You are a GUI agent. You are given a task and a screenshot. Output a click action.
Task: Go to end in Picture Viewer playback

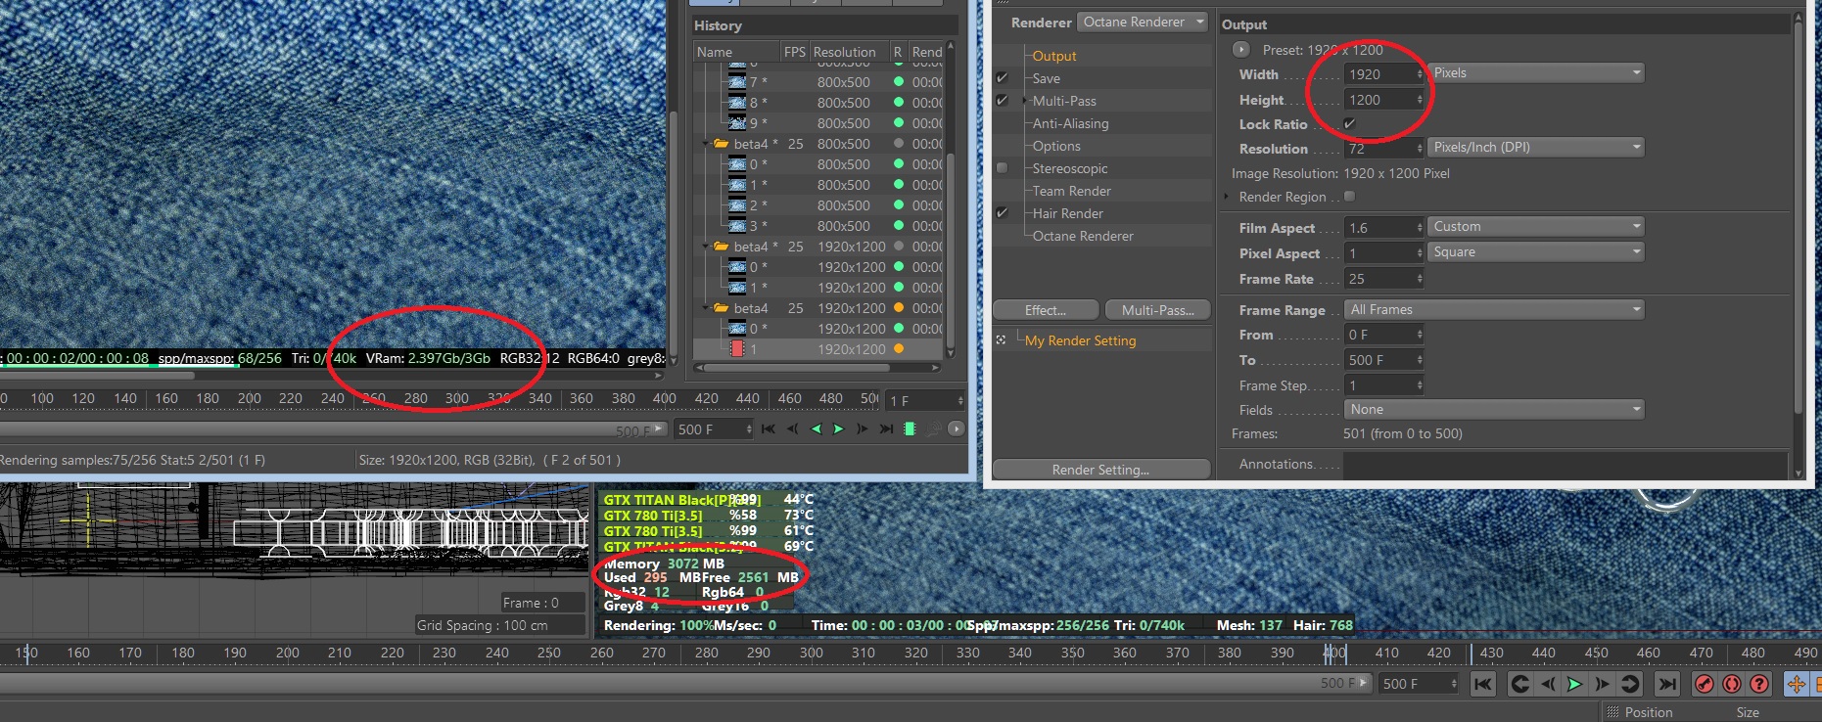[886, 429]
